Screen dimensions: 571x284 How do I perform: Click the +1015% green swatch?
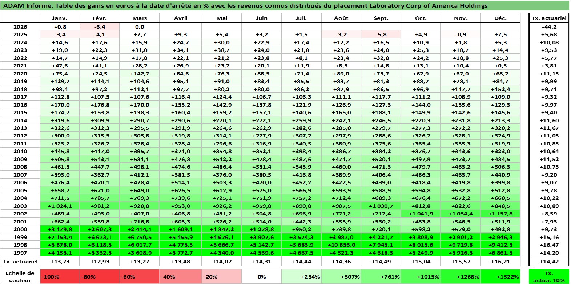coord(421,276)
